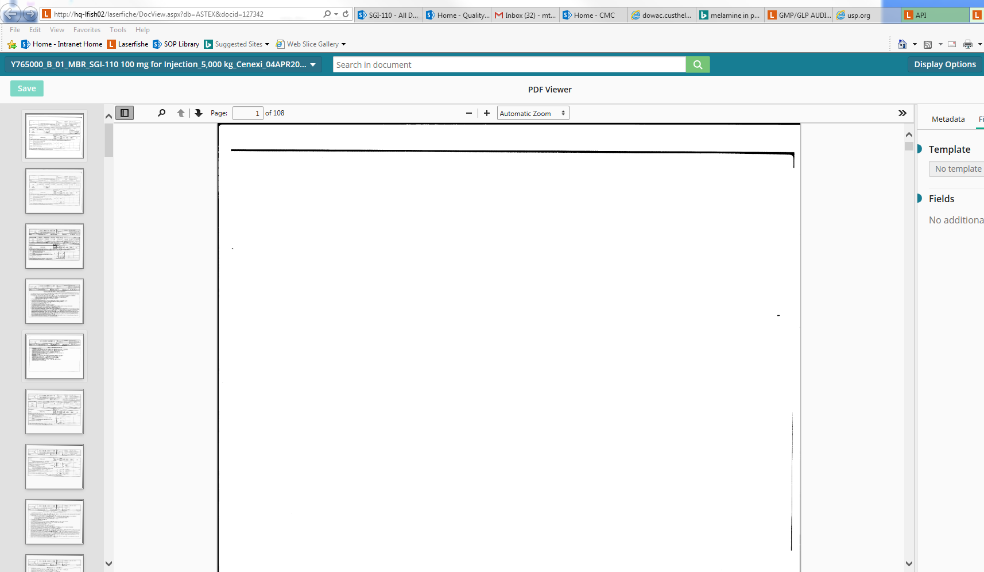Image resolution: width=984 pixels, height=572 pixels.
Task: Select the fifth page thumbnail
Action: pyautogui.click(x=55, y=356)
